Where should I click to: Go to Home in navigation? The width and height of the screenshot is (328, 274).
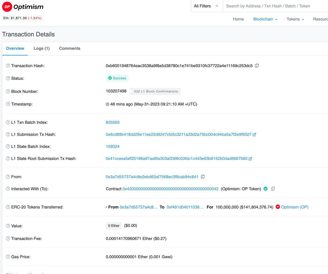tap(238, 19)
